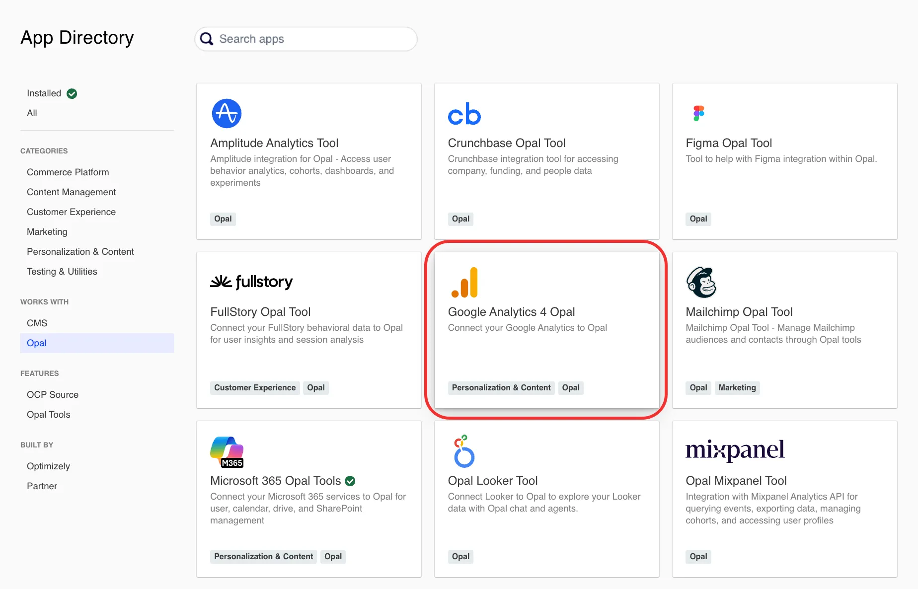918x589 pixels.
Task: Filter by OCP Source feature
Action: coord(53,395)
